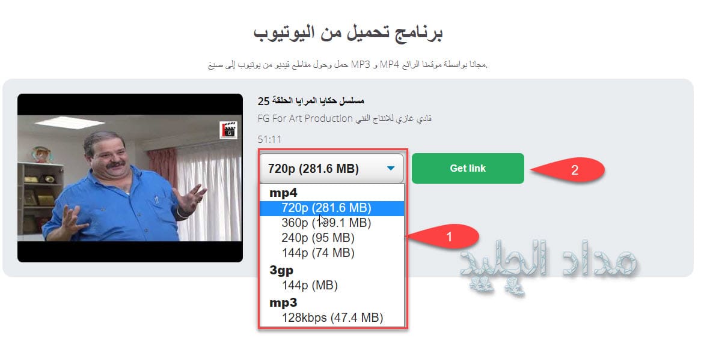
Task: Click the video title text ending with 25
Action: tap(311, 100)
